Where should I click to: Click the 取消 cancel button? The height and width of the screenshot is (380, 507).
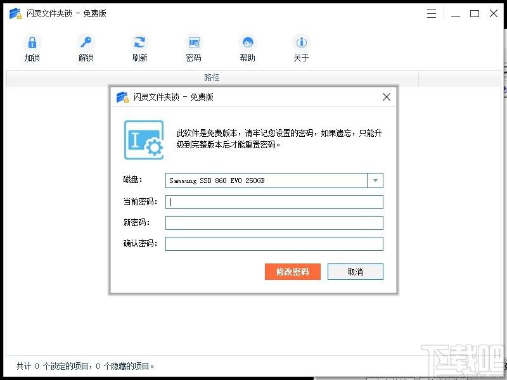click(x=356, y=272)
